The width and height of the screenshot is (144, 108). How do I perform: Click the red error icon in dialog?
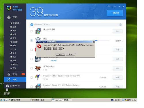click(x=39, y=46)
